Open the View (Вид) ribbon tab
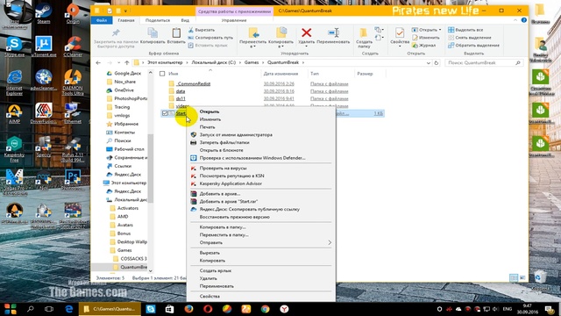 click(x=185, y=20)
